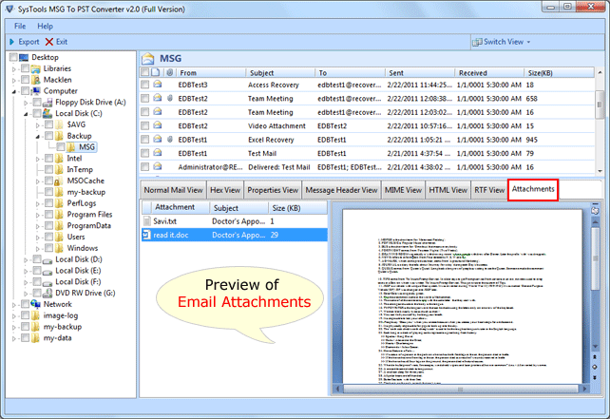This screenshot has width=610, height=419.
Task: Toggle the select-all checkbox in mail header
Action: pyautogui.click(x=145, y=72)
